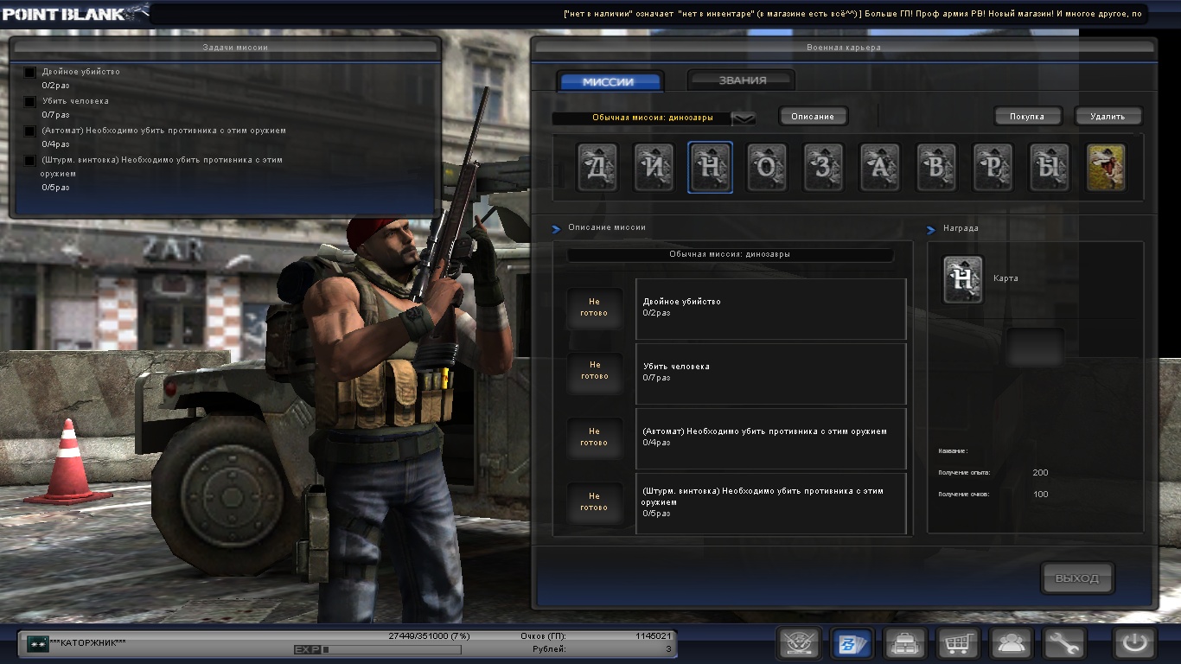1181x664 pixels.
Task: Select the dinosaur picture mission card
Action: pos(1106,168)
